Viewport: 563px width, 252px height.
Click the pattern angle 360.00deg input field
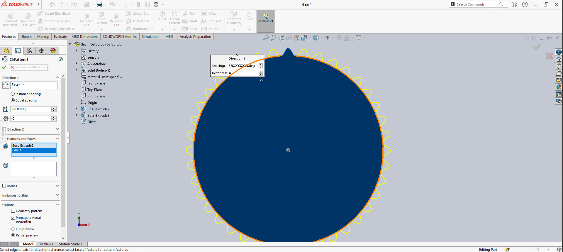point(30,109)
